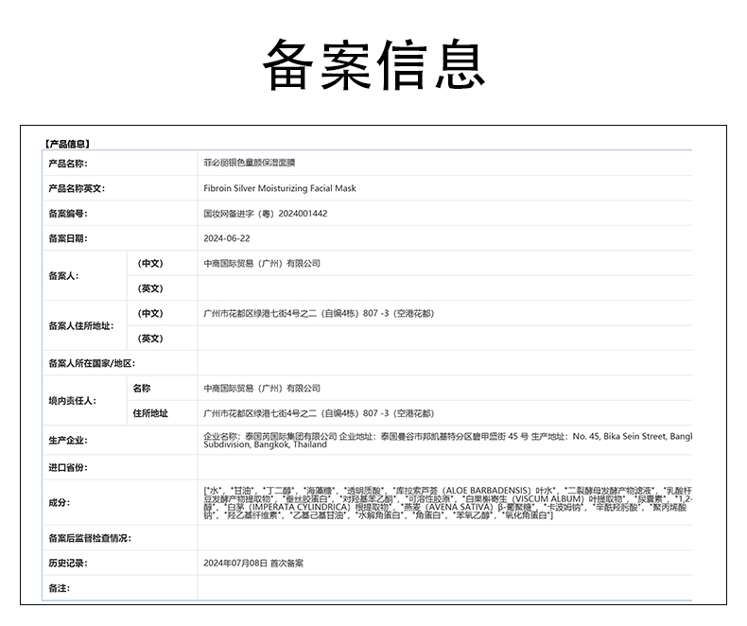Select the 【产品信息】 section label
This screenshot has width=747, height=626.
click(67, 144)
